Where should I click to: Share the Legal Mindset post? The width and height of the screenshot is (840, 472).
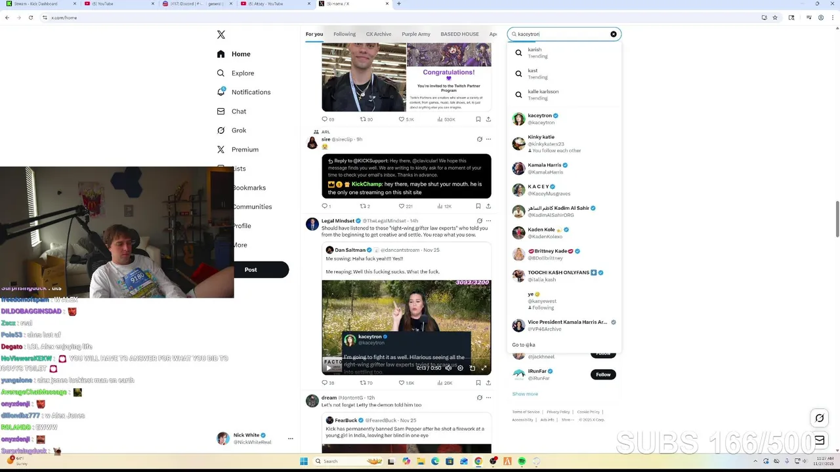click(488, 383)
